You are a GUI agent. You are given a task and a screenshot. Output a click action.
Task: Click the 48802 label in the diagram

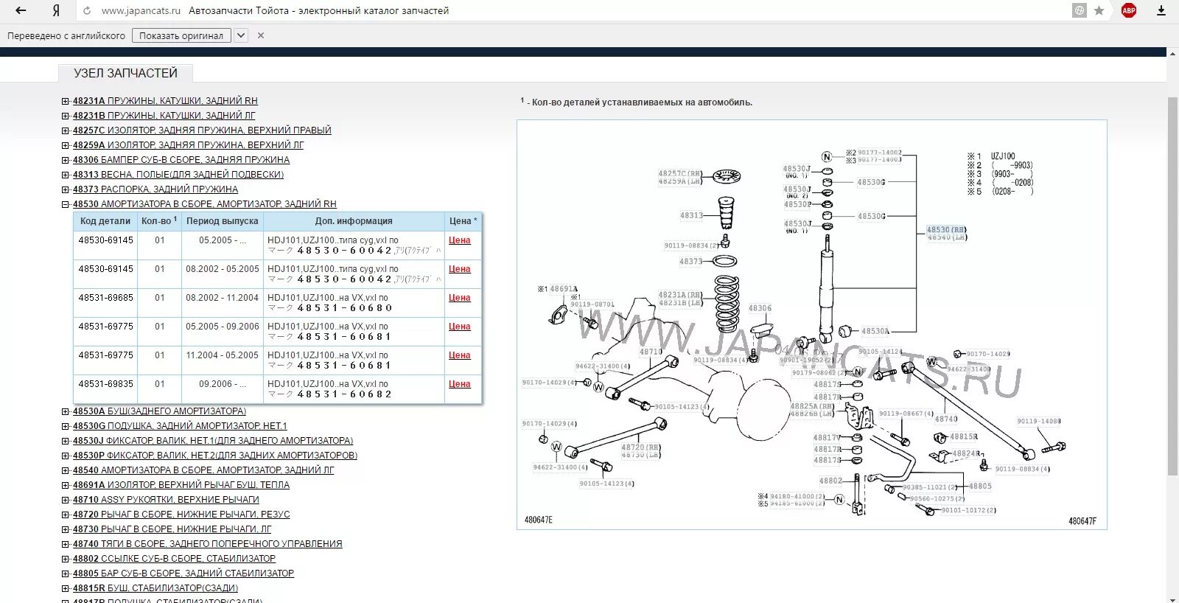[830, 481]
